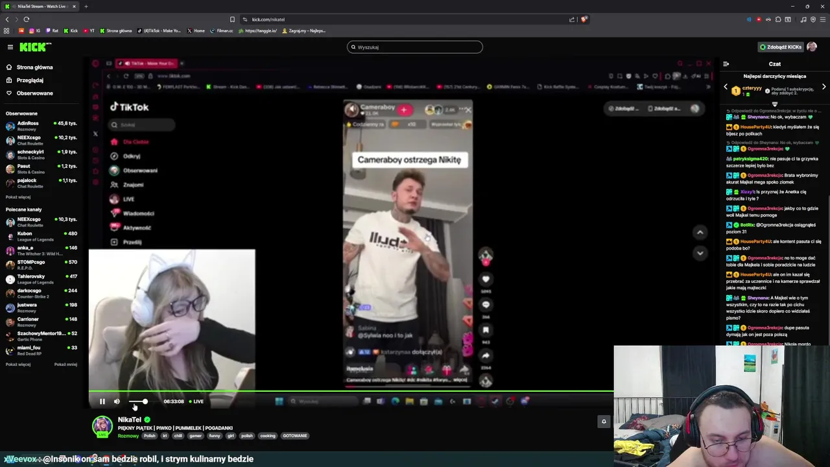
Task: Click Pokaż więcej under Polecane kanały
Action: [18, 364]
